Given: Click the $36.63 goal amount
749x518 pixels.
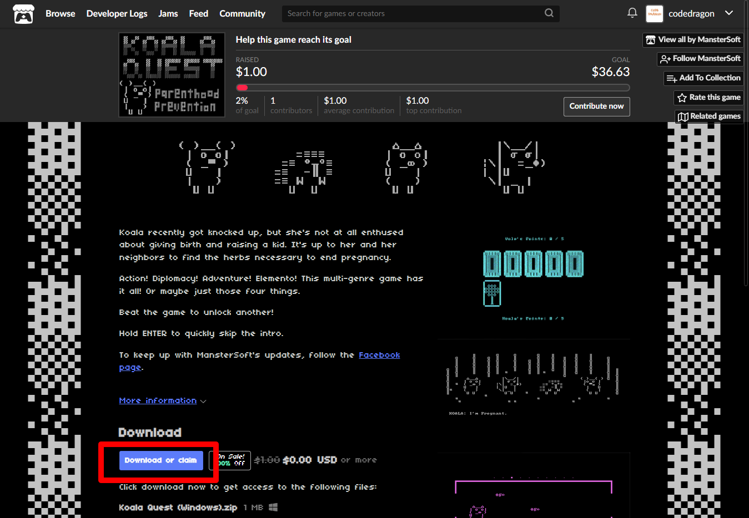Looking at the screenshot, I should 611,72.
